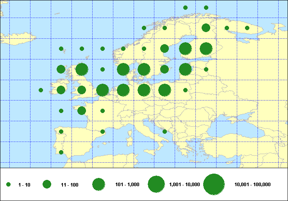Image resolution: width=288 pixels, height=201 pixels.
Task: Select the large circle over northern Scotland
Action: (x=82, y=69)
